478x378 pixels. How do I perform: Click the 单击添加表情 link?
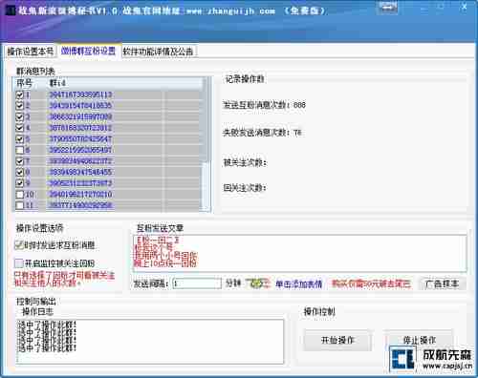click(x=298, y=283)
